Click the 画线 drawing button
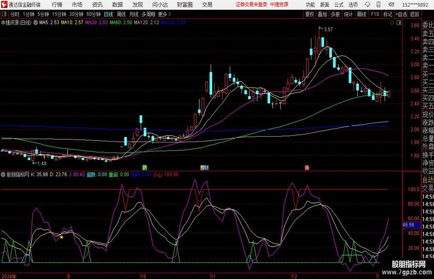The height and width of the screenshot is (279, 434). click(x=361, y=14)
